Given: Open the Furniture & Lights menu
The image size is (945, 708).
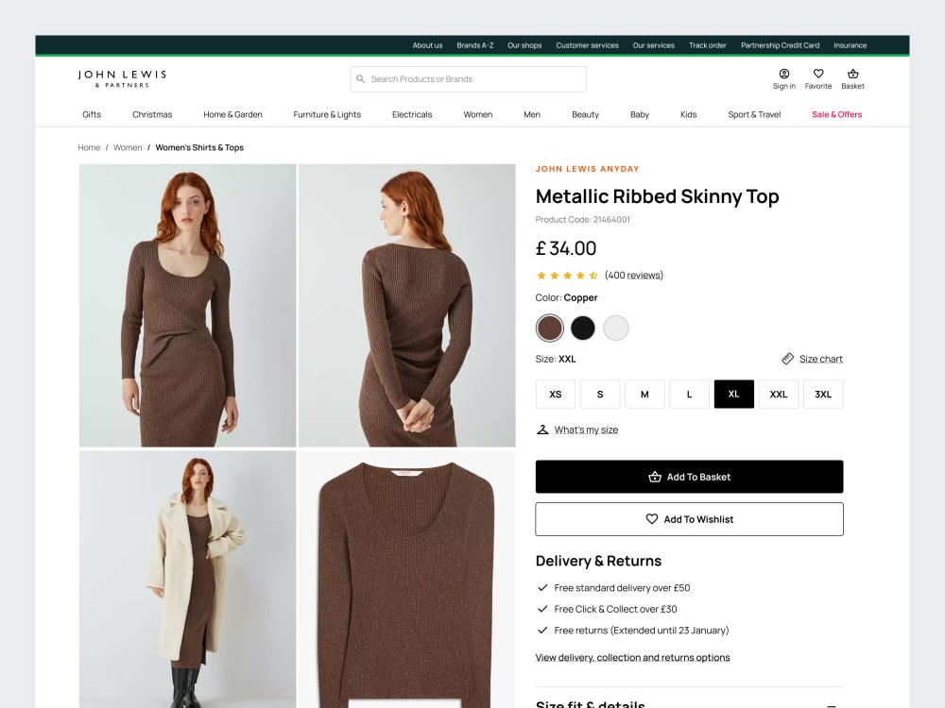Looking at the screenshot, I should tap(327, 114).
